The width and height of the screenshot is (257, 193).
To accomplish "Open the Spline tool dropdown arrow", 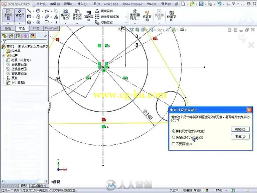I will coord(52,11).
